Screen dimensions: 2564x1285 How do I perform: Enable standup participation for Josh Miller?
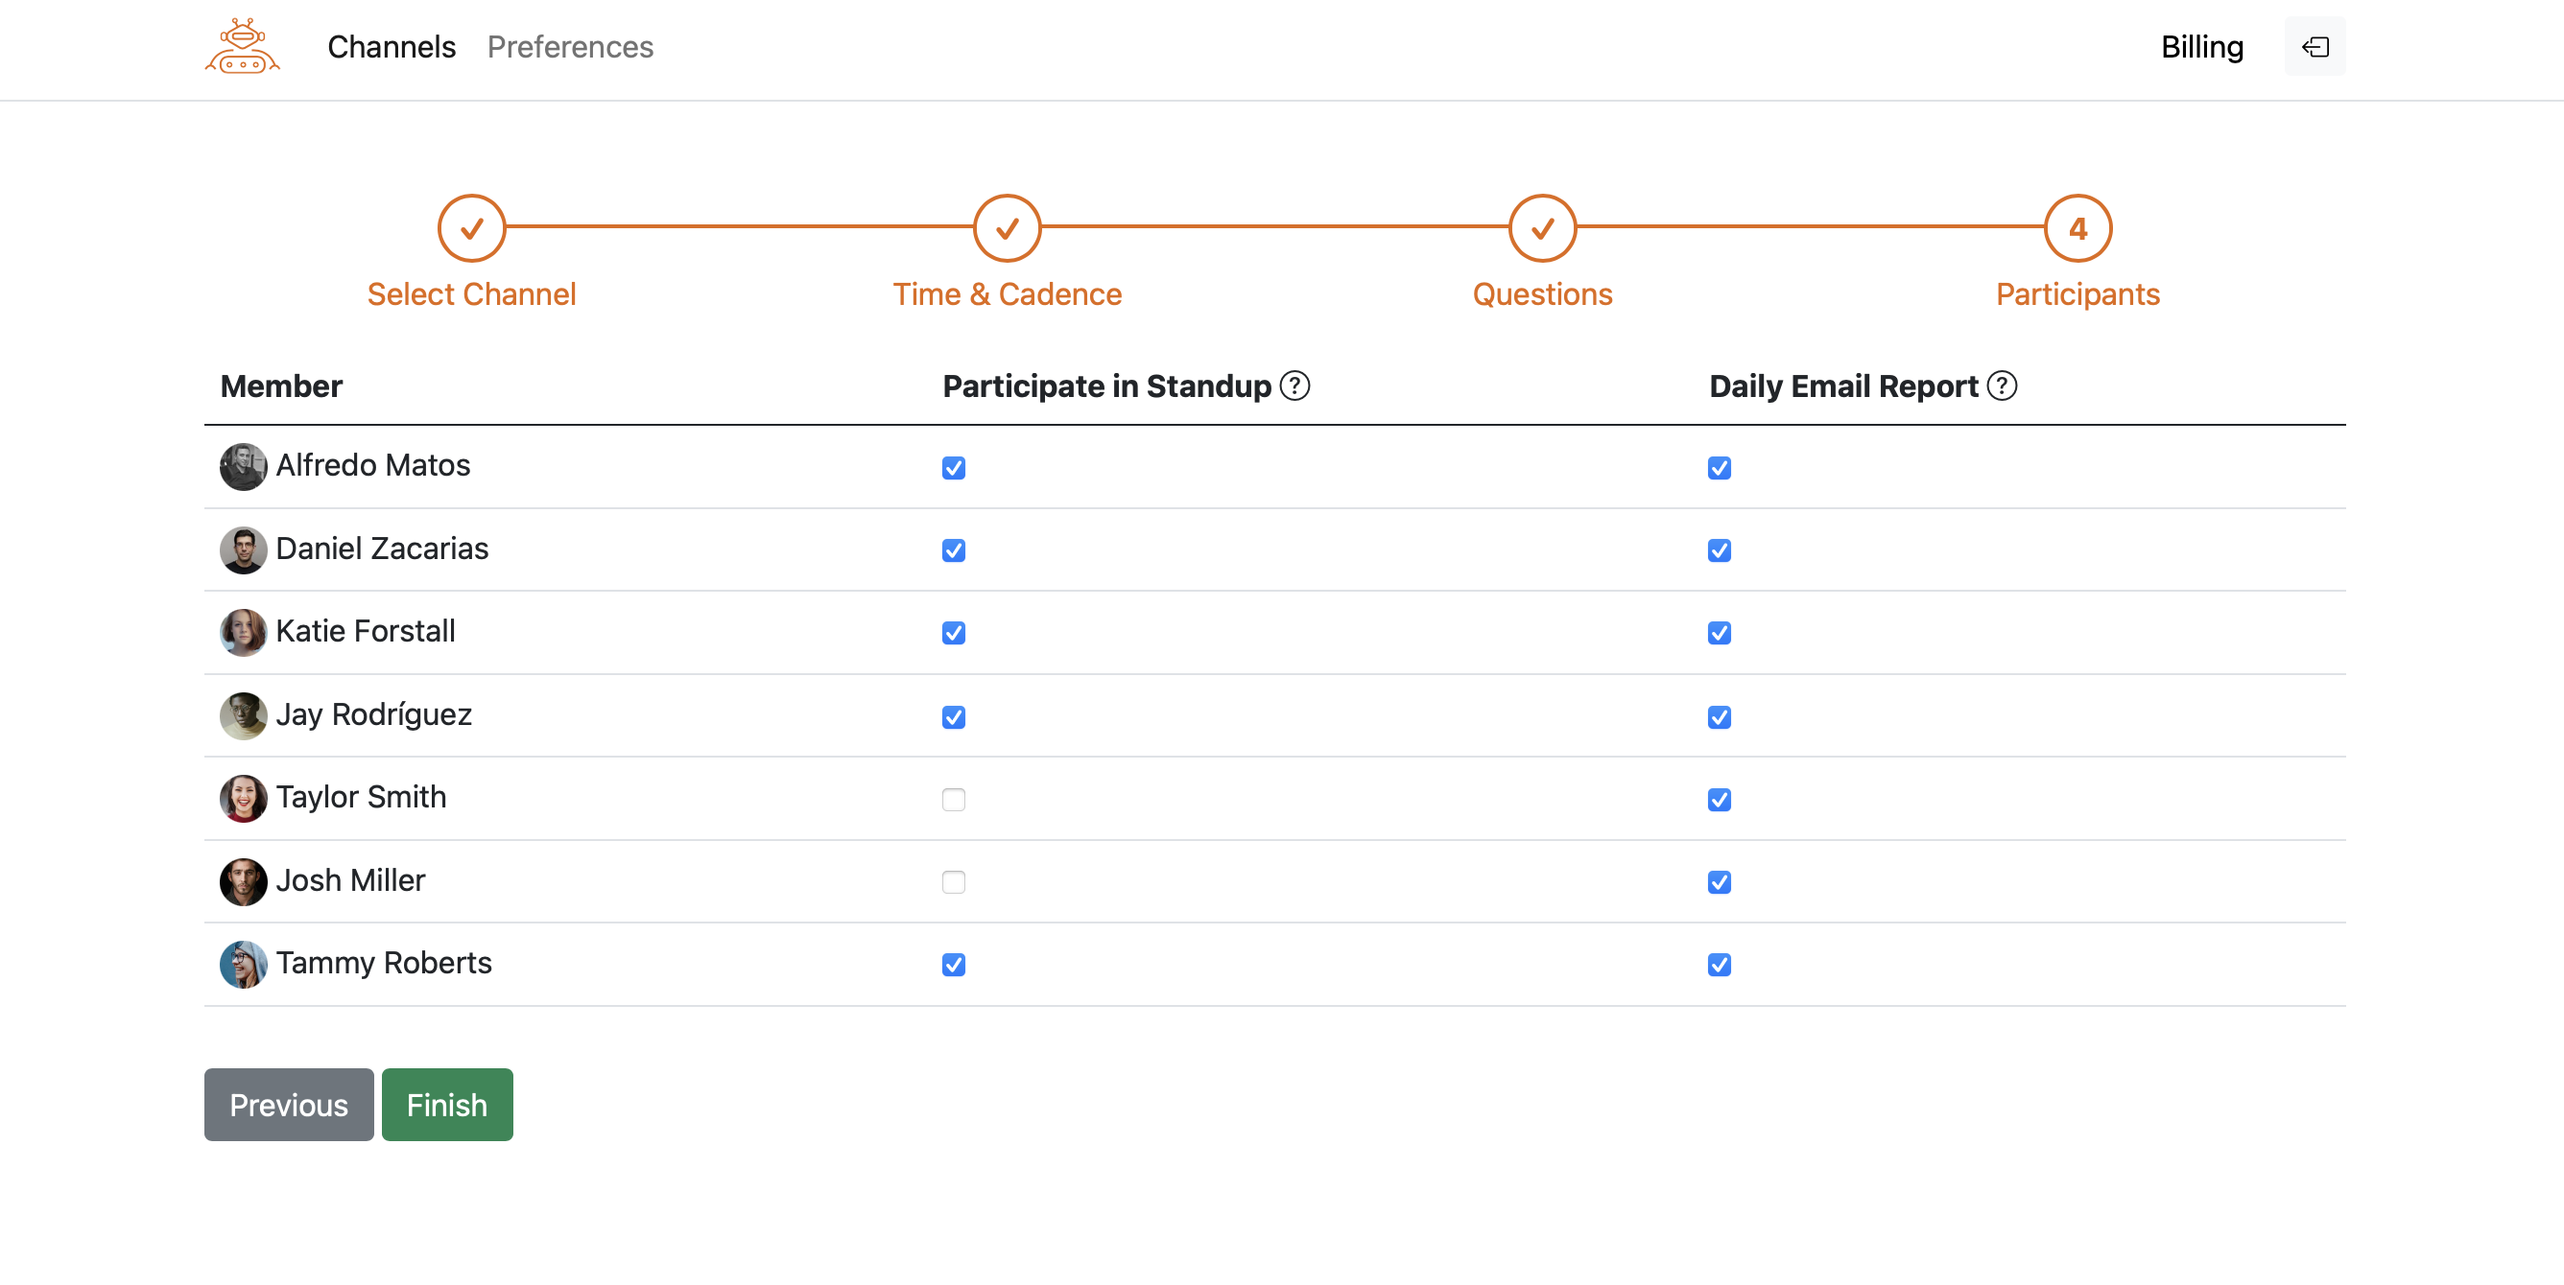click(954, 882)
